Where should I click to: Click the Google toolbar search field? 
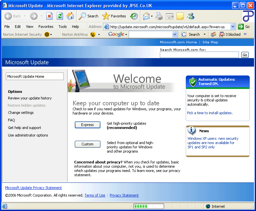click(151, 34)
